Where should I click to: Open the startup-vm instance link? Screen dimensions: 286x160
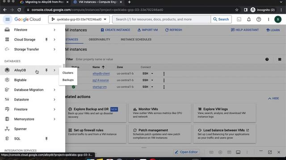(100, 87)
